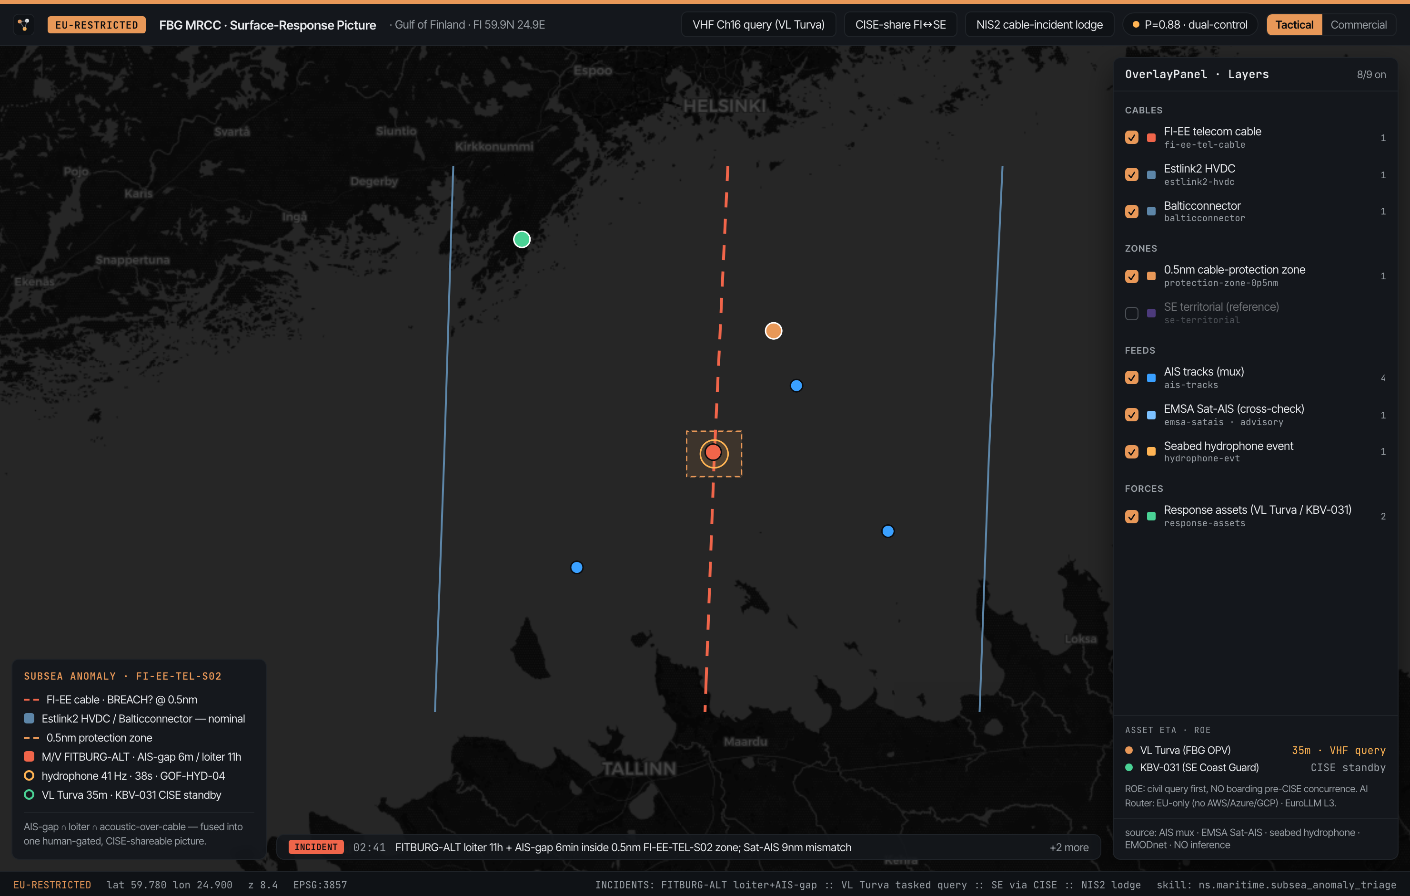The height and width of the screenshot is (896, 1410).
Task: Toggle FI-EE telecom cable layer checkbox
Action: [1131, 137]
